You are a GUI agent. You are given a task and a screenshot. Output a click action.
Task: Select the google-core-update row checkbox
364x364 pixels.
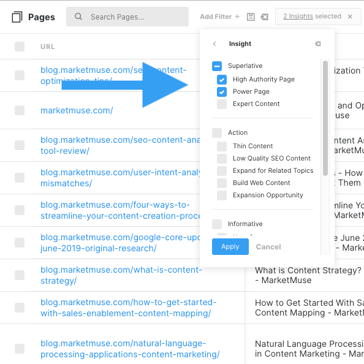pyautogui.click(x=20, y=243)
